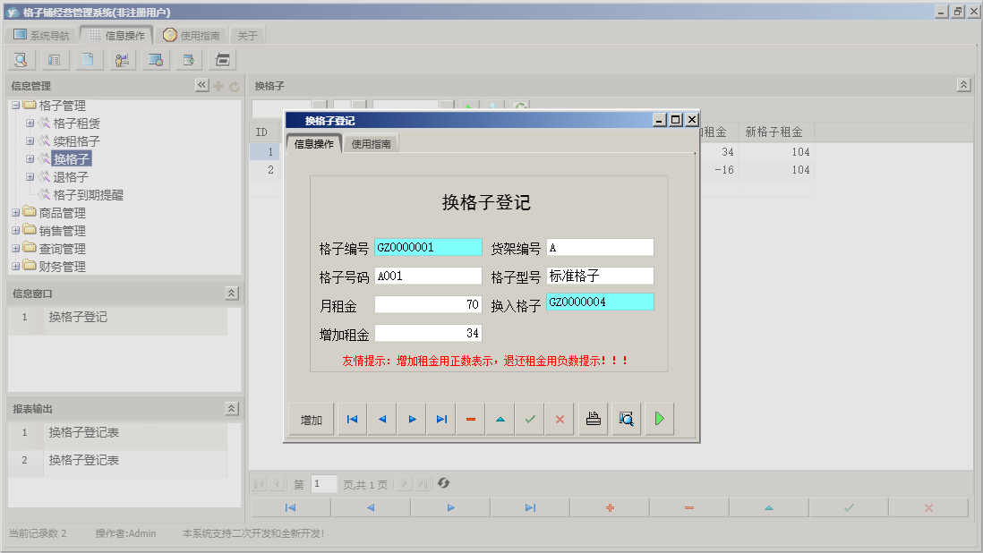
Task: Open the 系统导航 tab
Action: click(x=42, y=34)
